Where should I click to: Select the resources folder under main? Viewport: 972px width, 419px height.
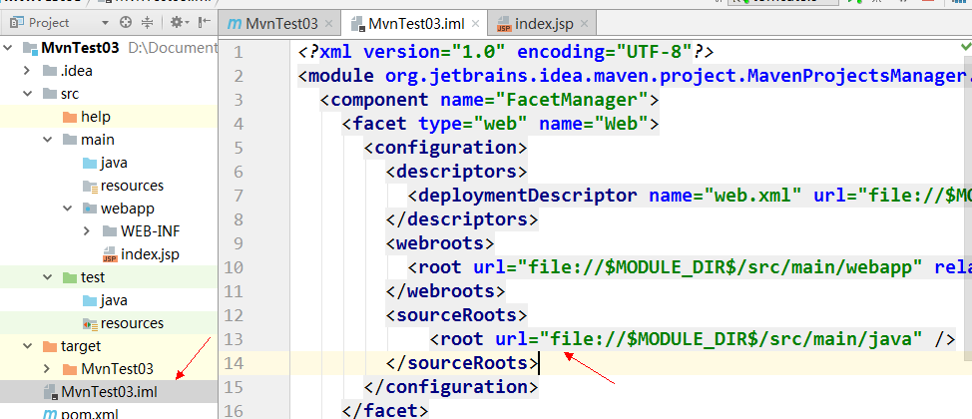coord(132,186)
